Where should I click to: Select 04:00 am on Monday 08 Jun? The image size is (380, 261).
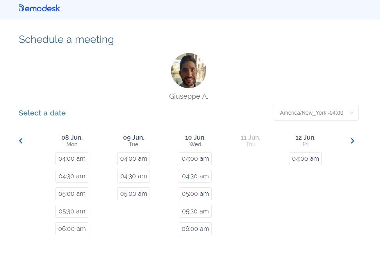[72, 158]
